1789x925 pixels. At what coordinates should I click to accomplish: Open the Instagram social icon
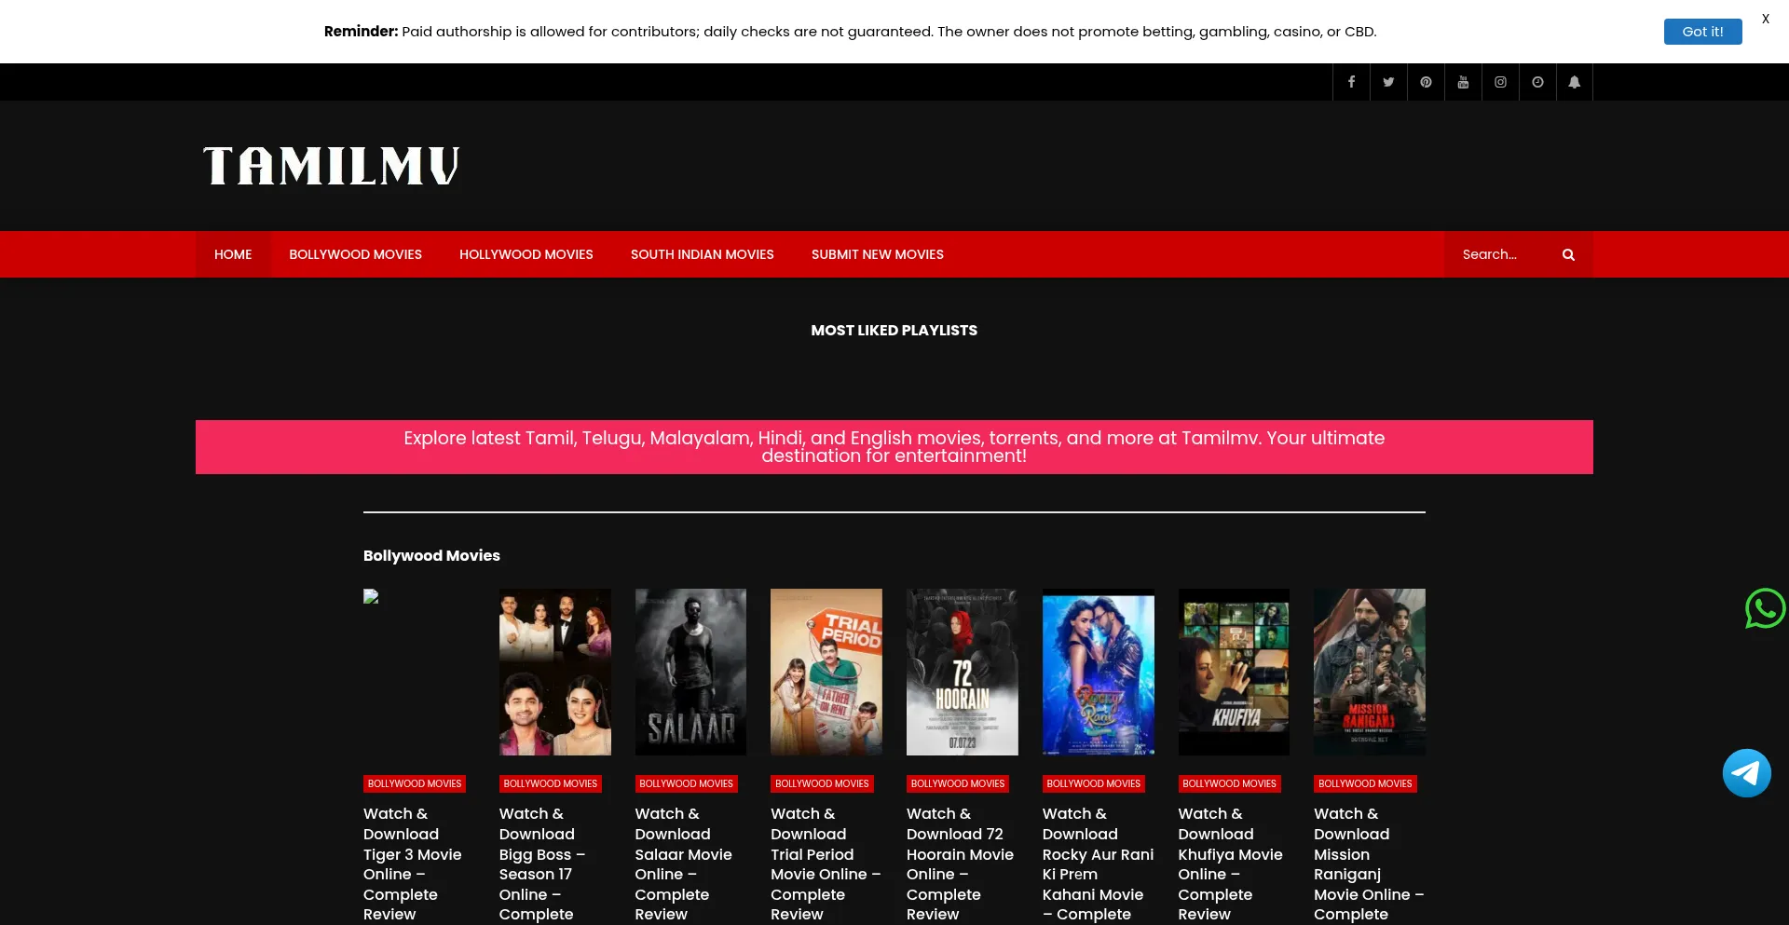click(1500, 82)
